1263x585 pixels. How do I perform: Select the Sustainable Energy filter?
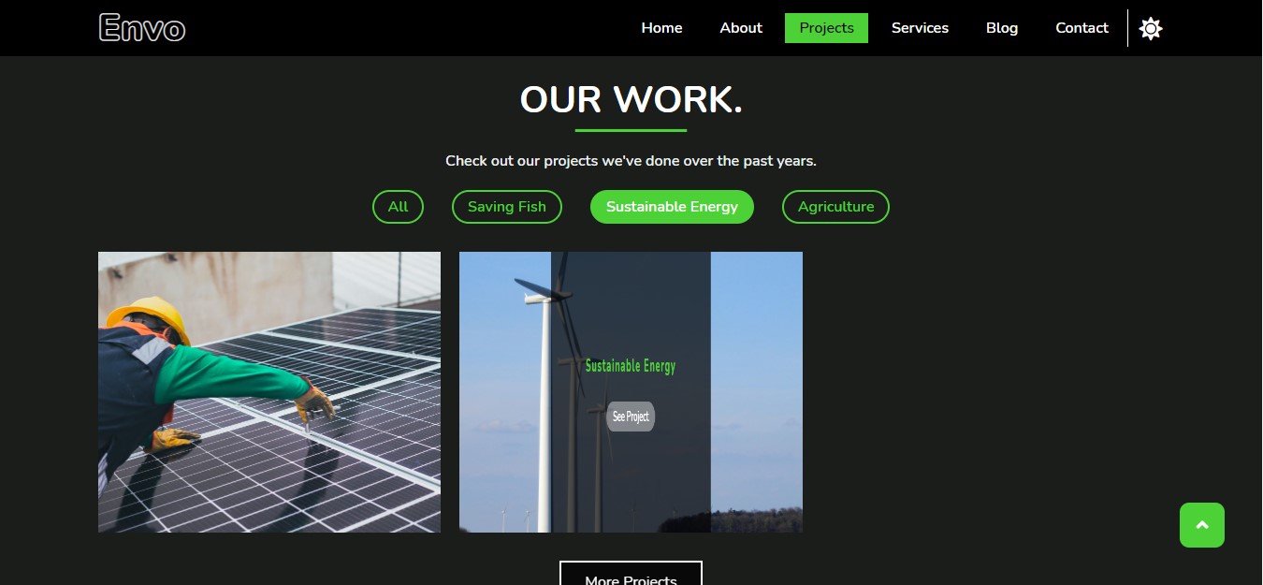point(672,207)
